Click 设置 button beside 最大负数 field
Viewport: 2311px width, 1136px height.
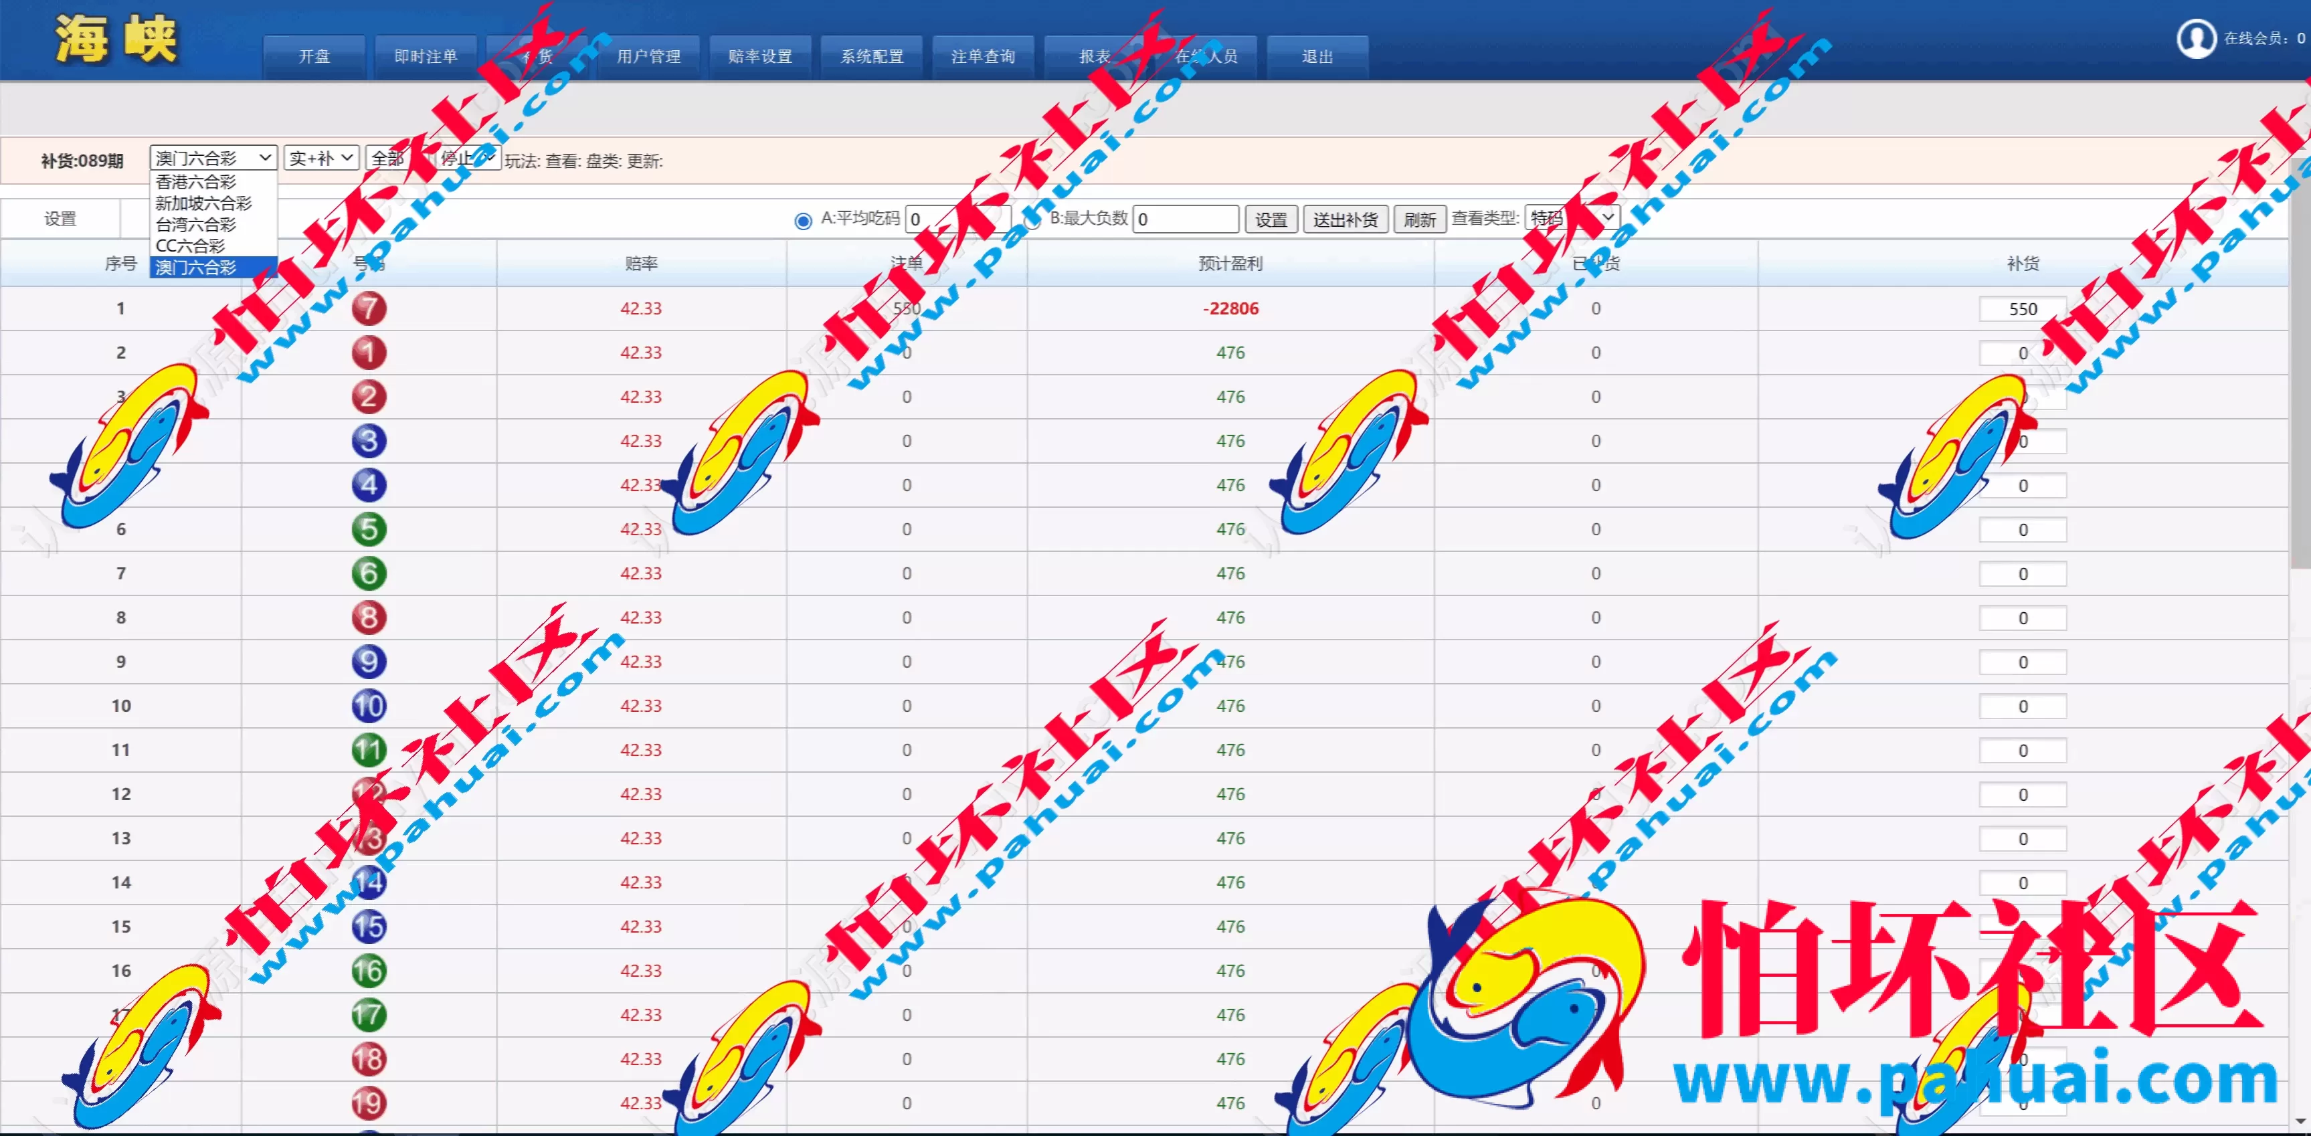1271,220
